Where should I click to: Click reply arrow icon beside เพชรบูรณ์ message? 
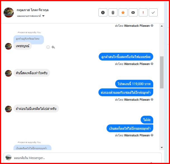[53, 47]
